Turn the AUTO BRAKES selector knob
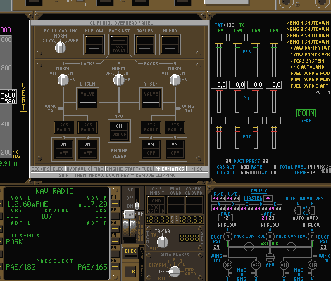 point(175,271)
